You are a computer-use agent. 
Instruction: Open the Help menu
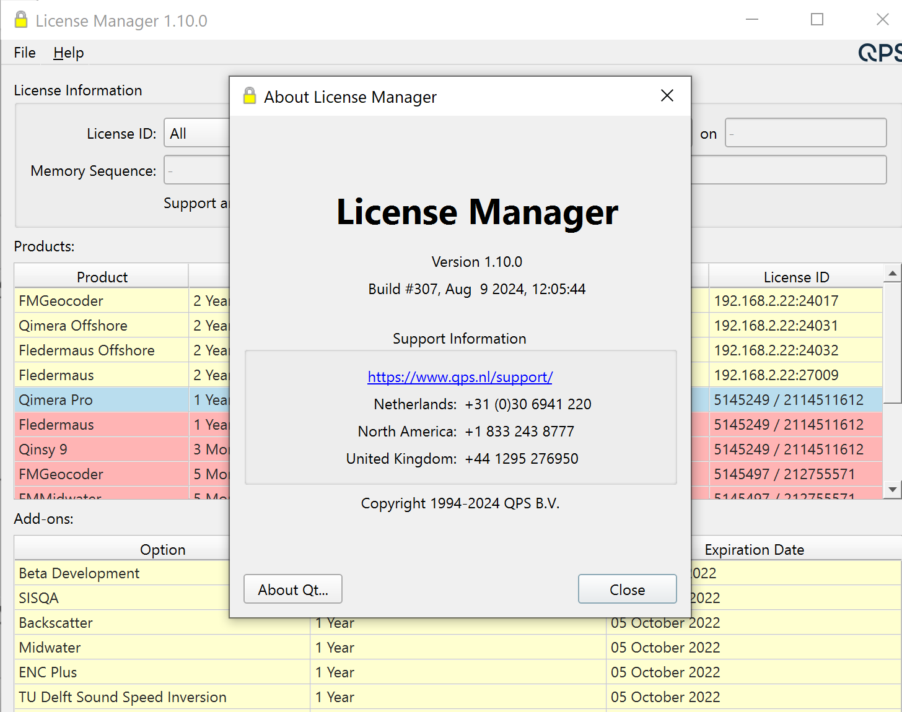pos(68,53)
